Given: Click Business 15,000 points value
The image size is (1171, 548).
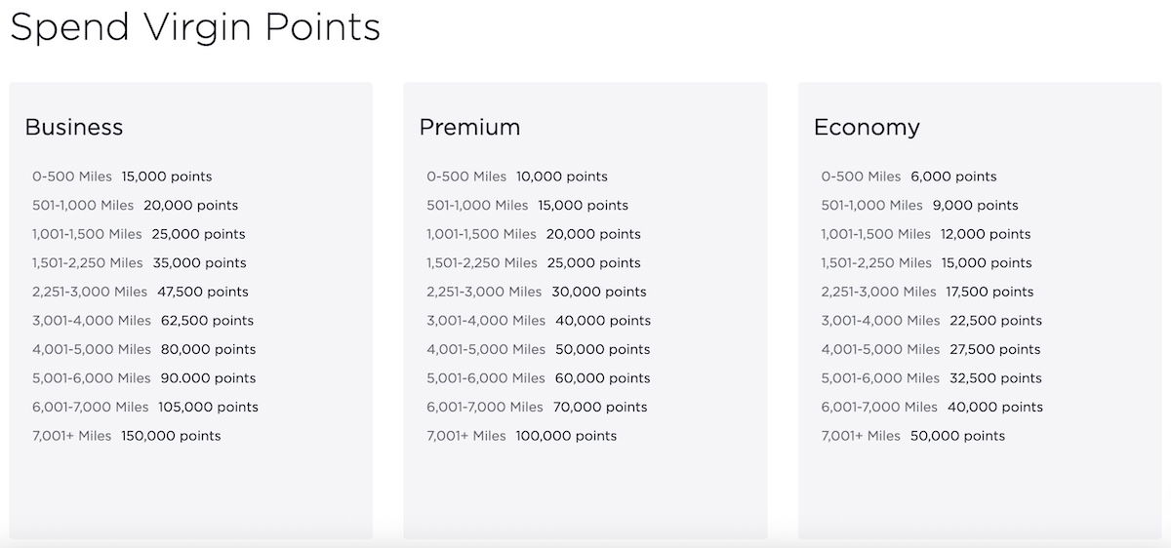Looking at the screenshot, I should pos(167,176).
